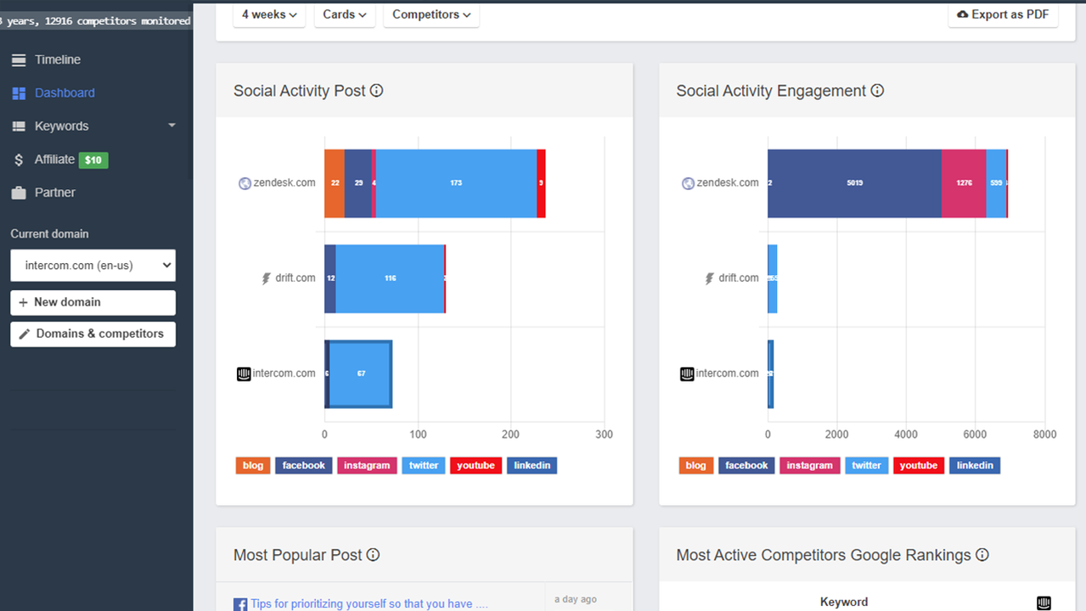The width and height of the screenshot is (1086, 611).
Task: Click info icon beside Most Popular Post
Action: (x=373, y=555)
